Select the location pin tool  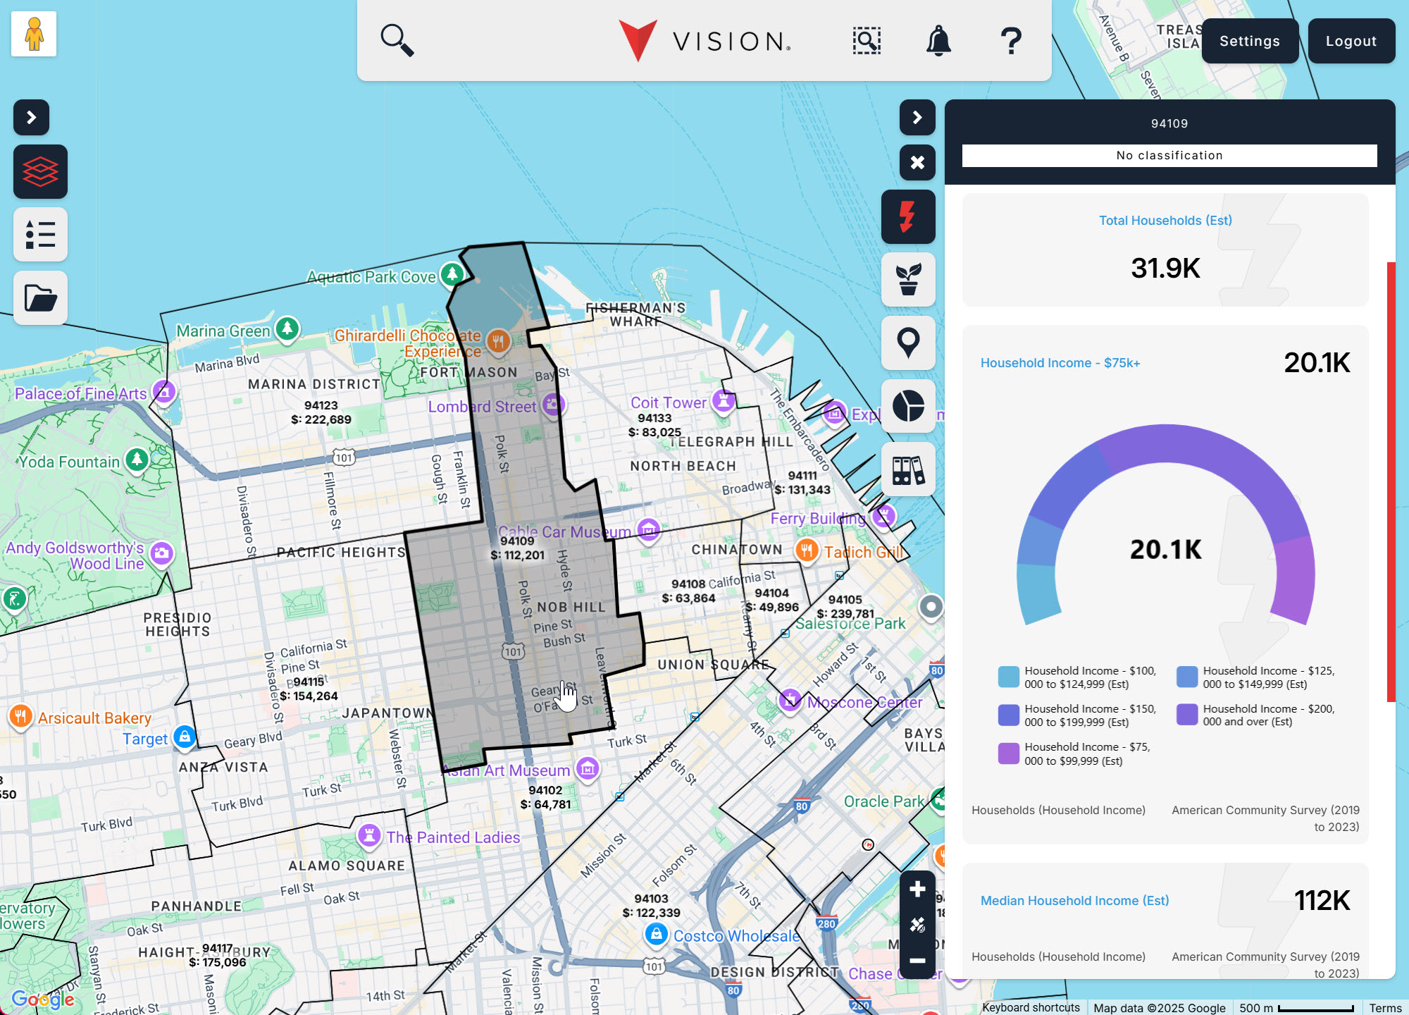click(908, 343)
